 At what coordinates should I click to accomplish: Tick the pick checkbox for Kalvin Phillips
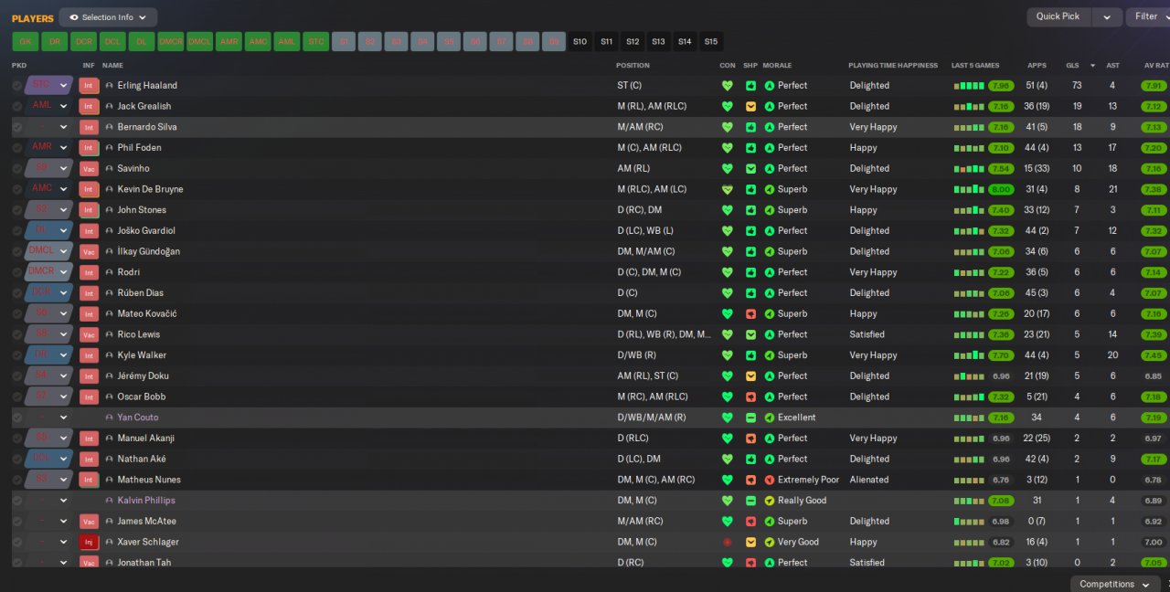tap(17, 502)
